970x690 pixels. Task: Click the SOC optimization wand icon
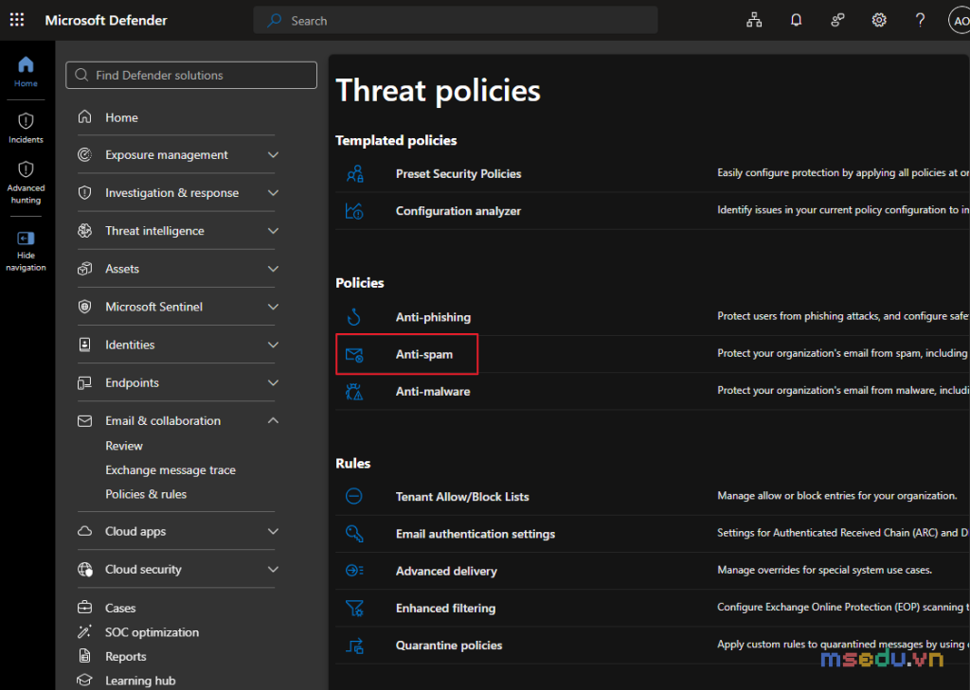pyautogui.click(x=84, y=631)
